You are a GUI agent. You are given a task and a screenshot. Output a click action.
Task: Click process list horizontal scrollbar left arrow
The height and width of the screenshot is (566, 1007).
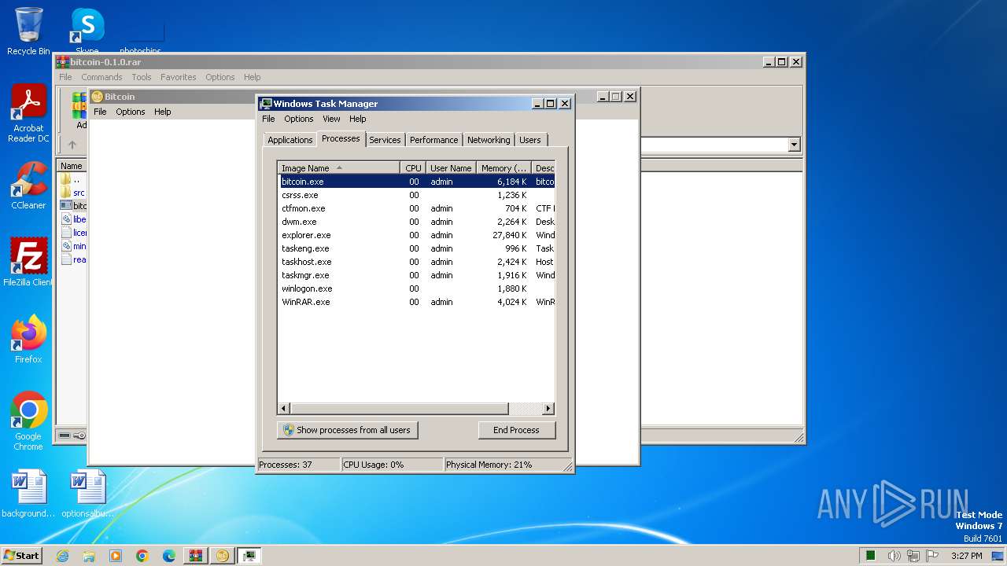[x=284, y=409]
